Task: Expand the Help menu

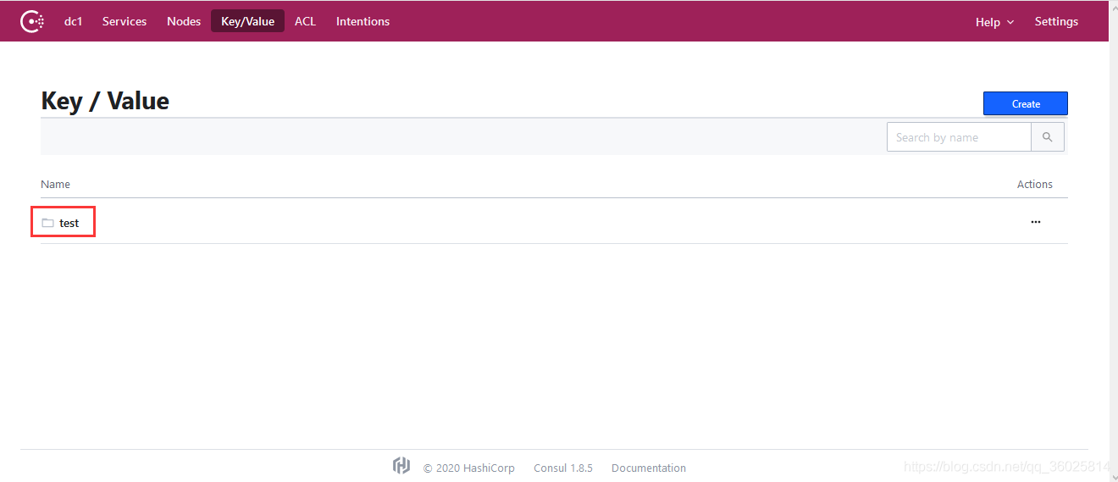Action: [994, 22]
